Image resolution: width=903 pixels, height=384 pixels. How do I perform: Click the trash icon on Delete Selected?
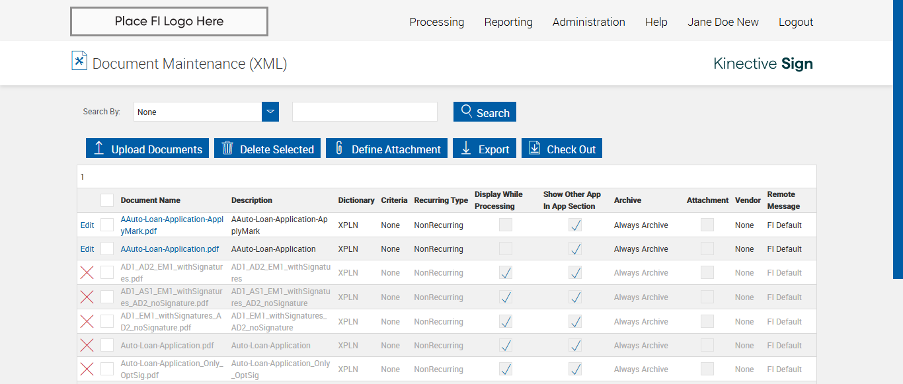point(227,148)
